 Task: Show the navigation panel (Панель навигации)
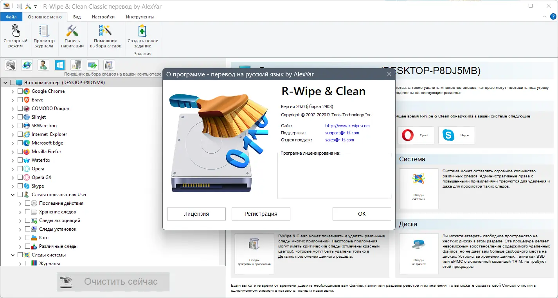[72, 35]
